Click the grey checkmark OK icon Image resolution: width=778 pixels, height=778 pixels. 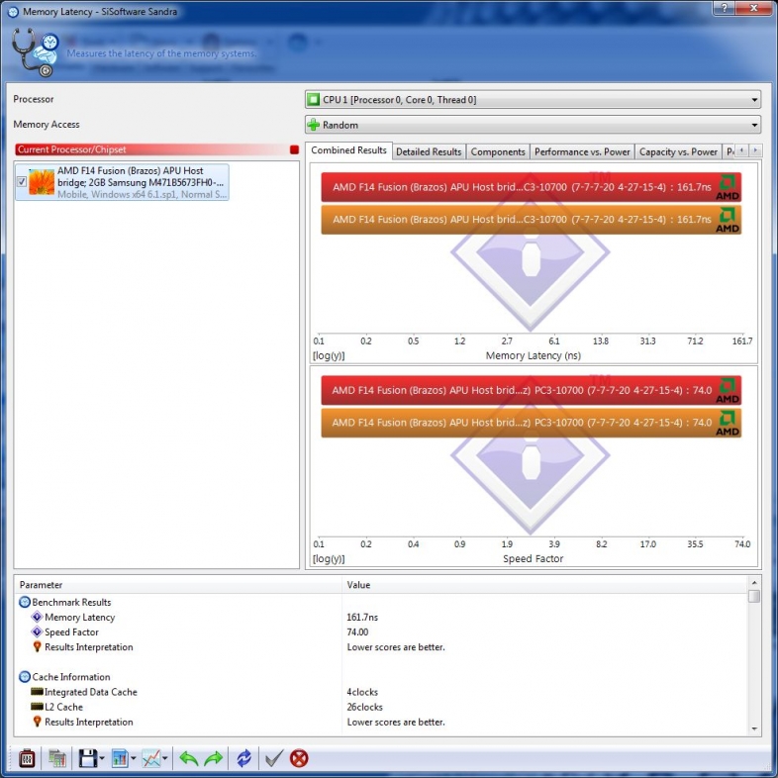tap(274, 758)
